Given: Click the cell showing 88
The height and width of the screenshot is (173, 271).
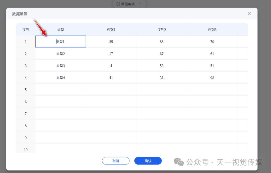Looking at the screenshot, I should [162, 42].
